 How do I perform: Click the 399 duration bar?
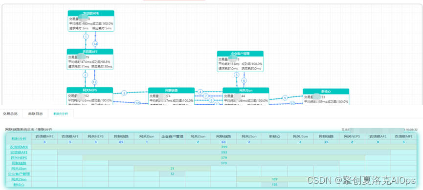(224, 147)
